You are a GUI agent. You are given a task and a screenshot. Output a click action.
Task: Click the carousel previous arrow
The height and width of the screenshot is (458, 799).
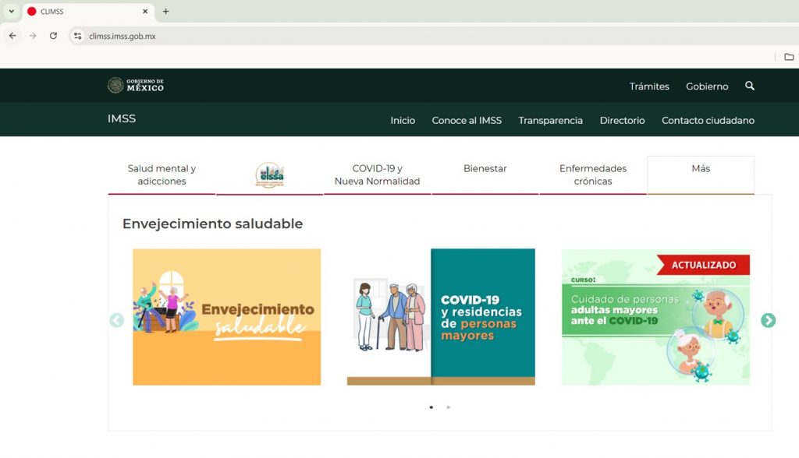click(117, 320)
